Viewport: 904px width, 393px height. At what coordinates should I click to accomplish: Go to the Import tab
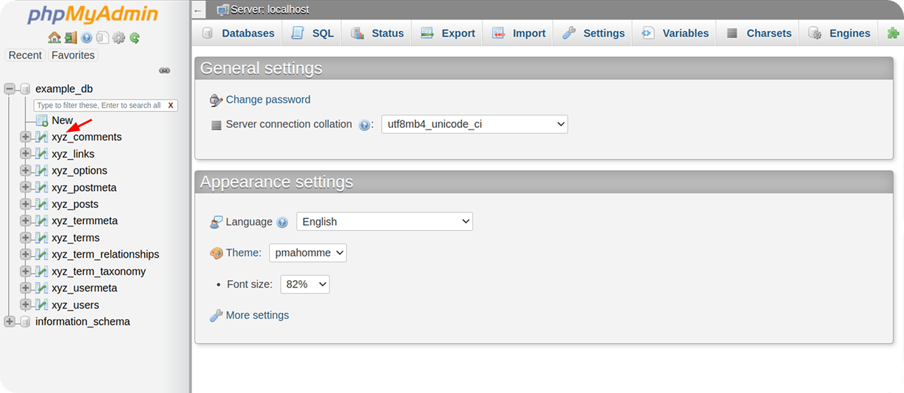[x=518, y=33]
